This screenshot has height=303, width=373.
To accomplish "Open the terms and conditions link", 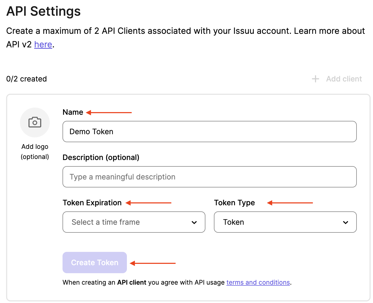I will tap(258, 282).
